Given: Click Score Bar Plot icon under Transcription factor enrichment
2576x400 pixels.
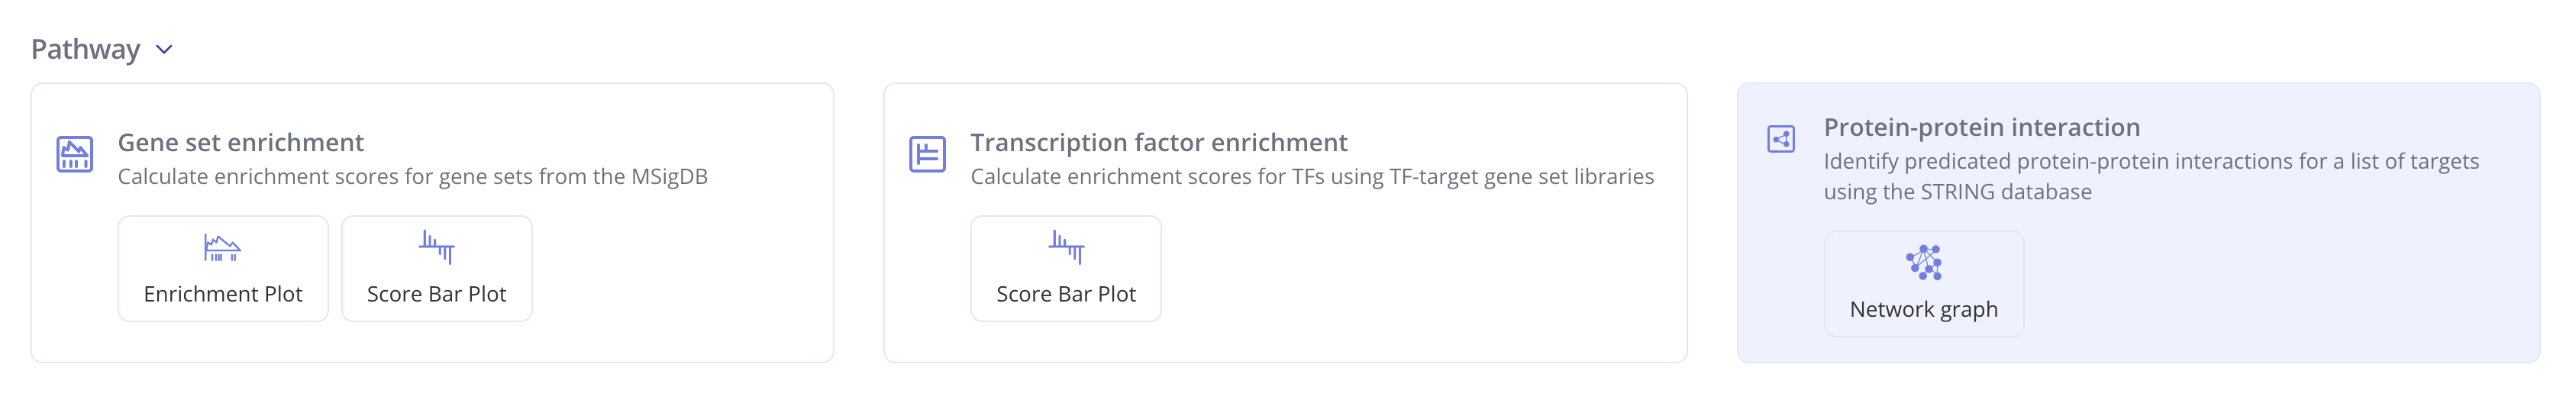Looking at the screenshot, I should point(1066,247).
